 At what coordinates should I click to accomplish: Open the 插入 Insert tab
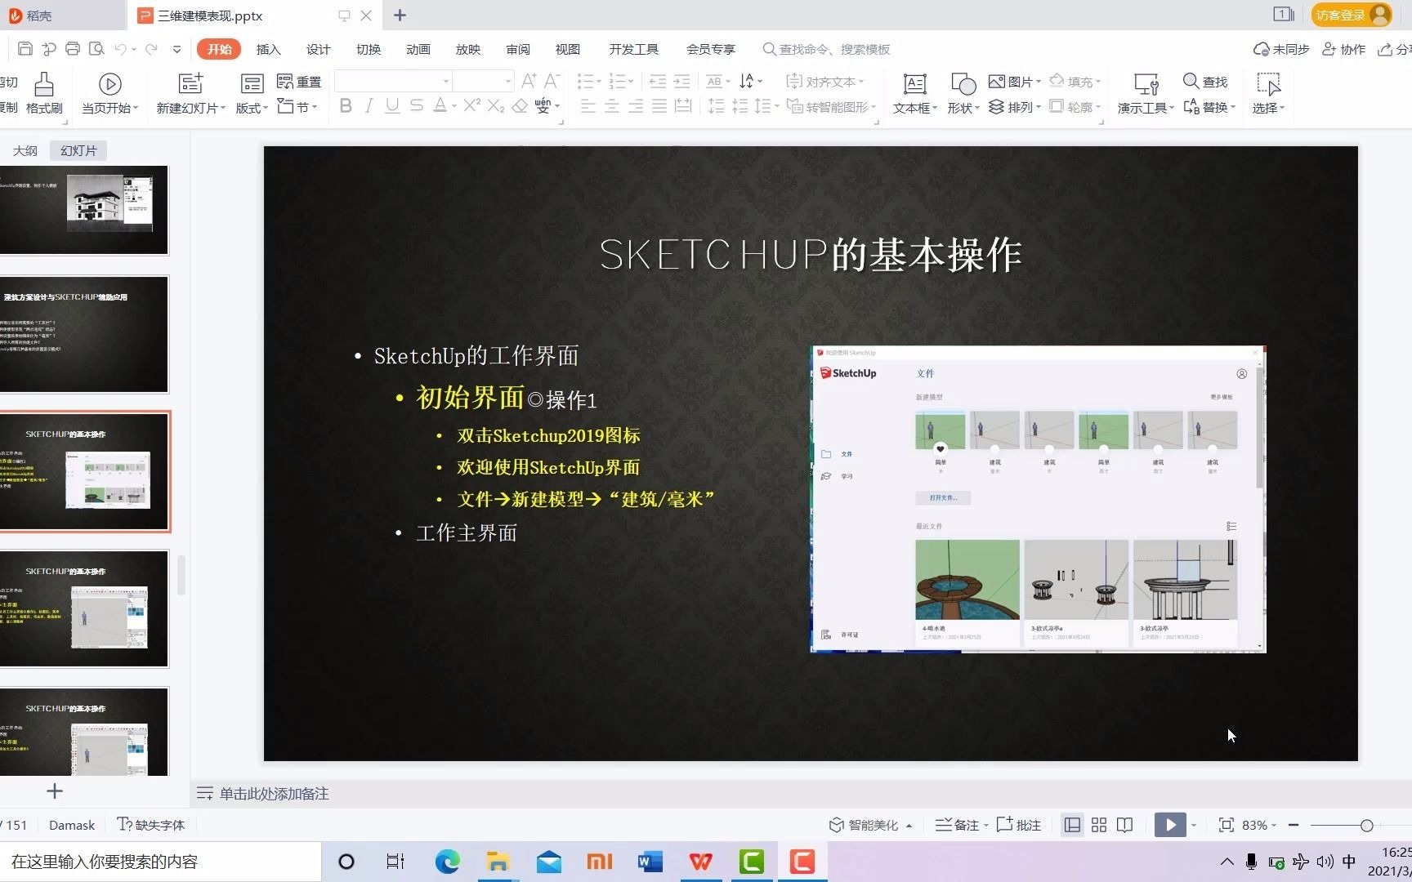[x=268, y=49]
